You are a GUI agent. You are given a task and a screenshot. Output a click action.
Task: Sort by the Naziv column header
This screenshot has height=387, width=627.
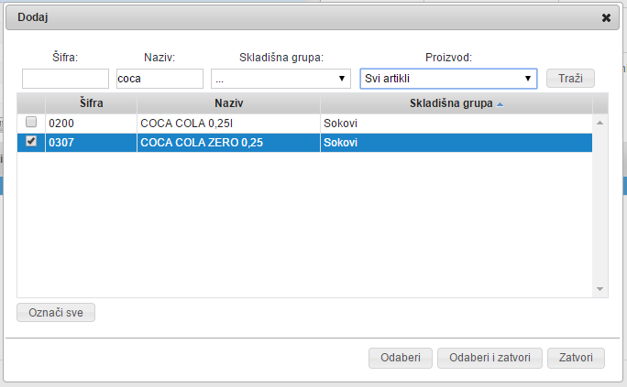tap(228, 103)
